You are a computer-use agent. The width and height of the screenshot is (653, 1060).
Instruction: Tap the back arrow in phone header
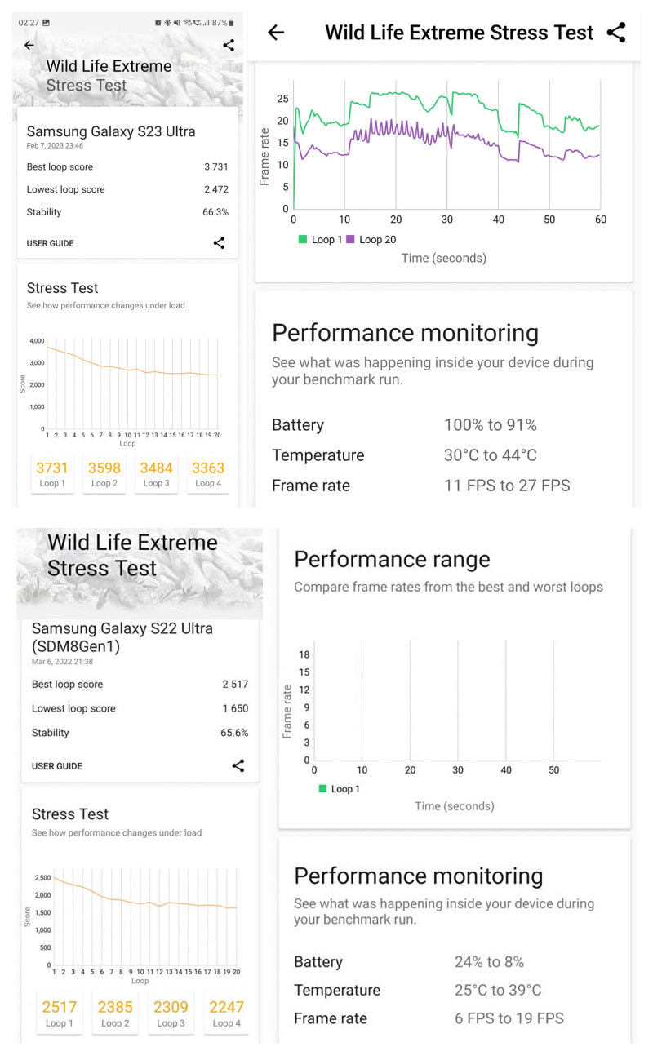click(x=29, y=45)
